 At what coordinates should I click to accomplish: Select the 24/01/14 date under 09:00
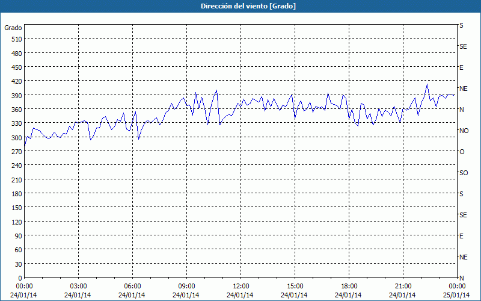point(186,295)
